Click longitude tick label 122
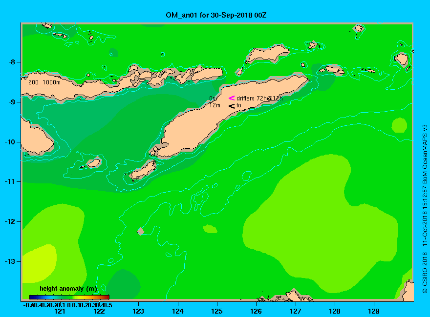This screenshot has width=430, height=317. (x=99, y=311)
